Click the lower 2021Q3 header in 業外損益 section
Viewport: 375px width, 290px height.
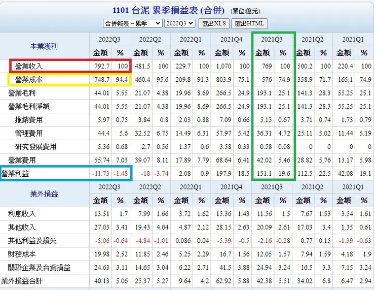(x=272, y=187)
